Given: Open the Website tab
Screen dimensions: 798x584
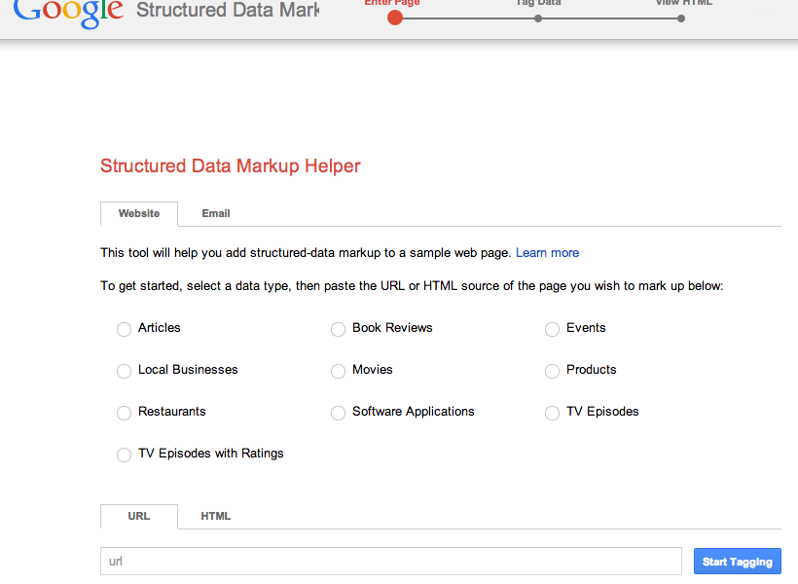Looking at the screenshot, I should pos(139,213).
